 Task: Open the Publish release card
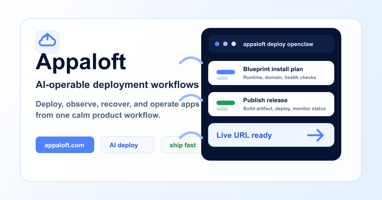(271, 104)
